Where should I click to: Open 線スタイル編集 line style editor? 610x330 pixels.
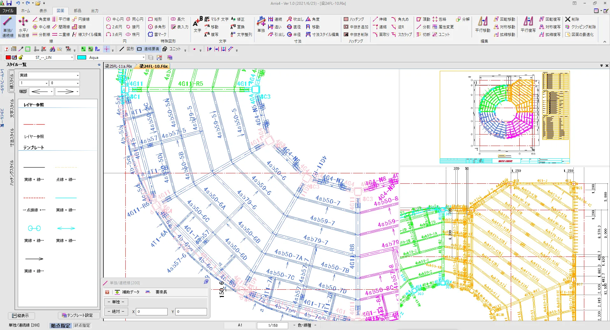pos(87,35)
